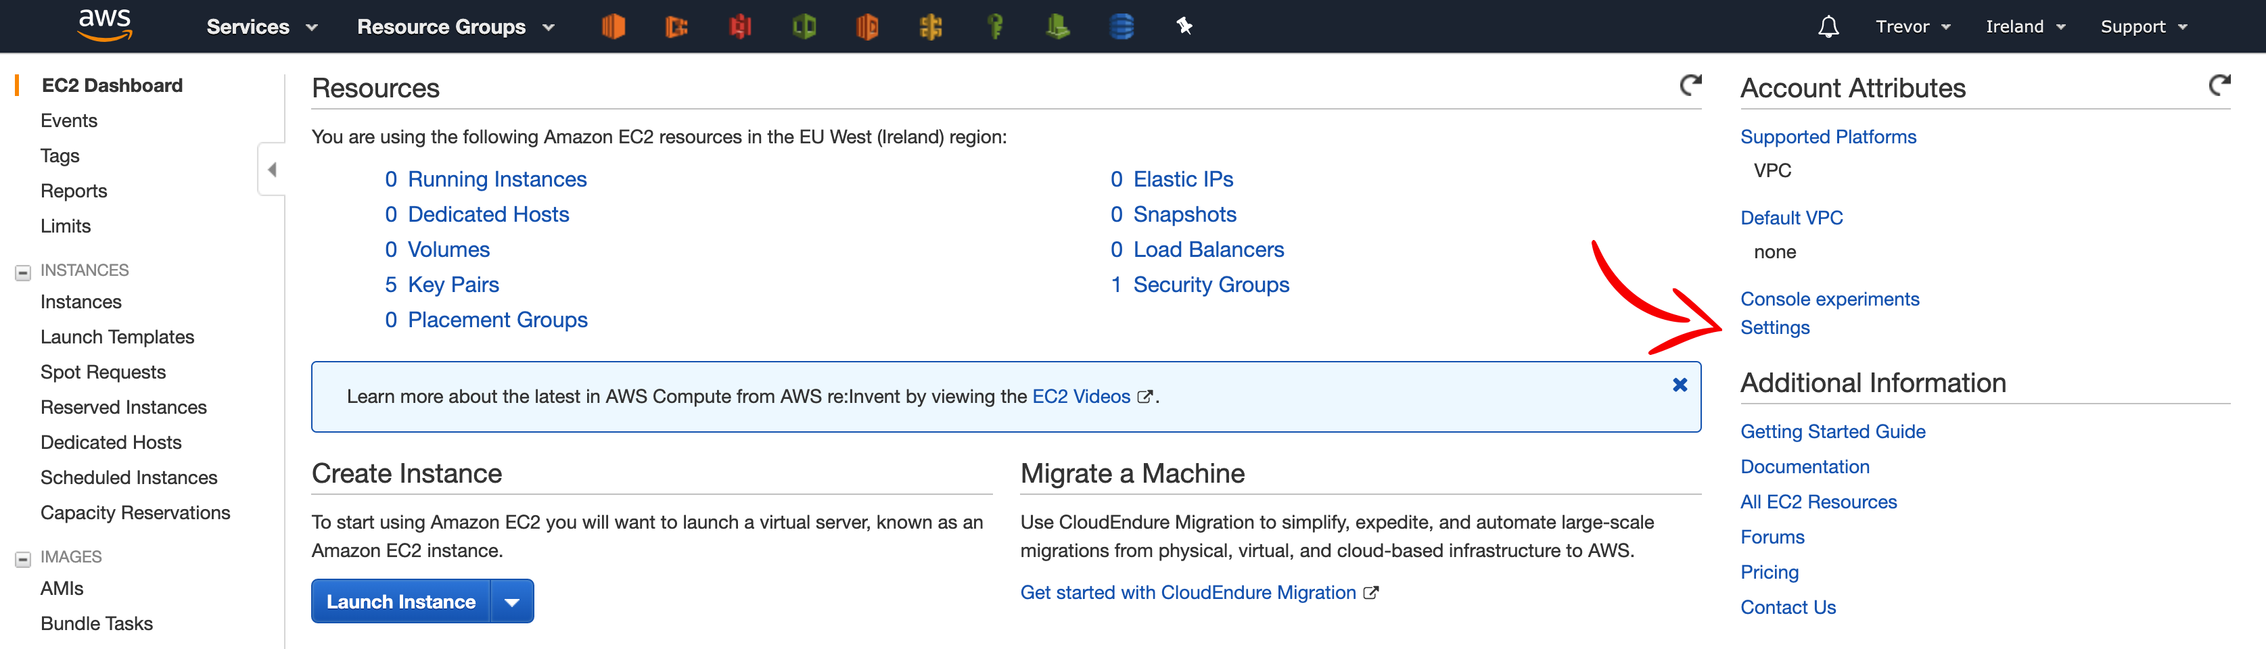Open the orange container service shortcut icon

pos(676,26)
